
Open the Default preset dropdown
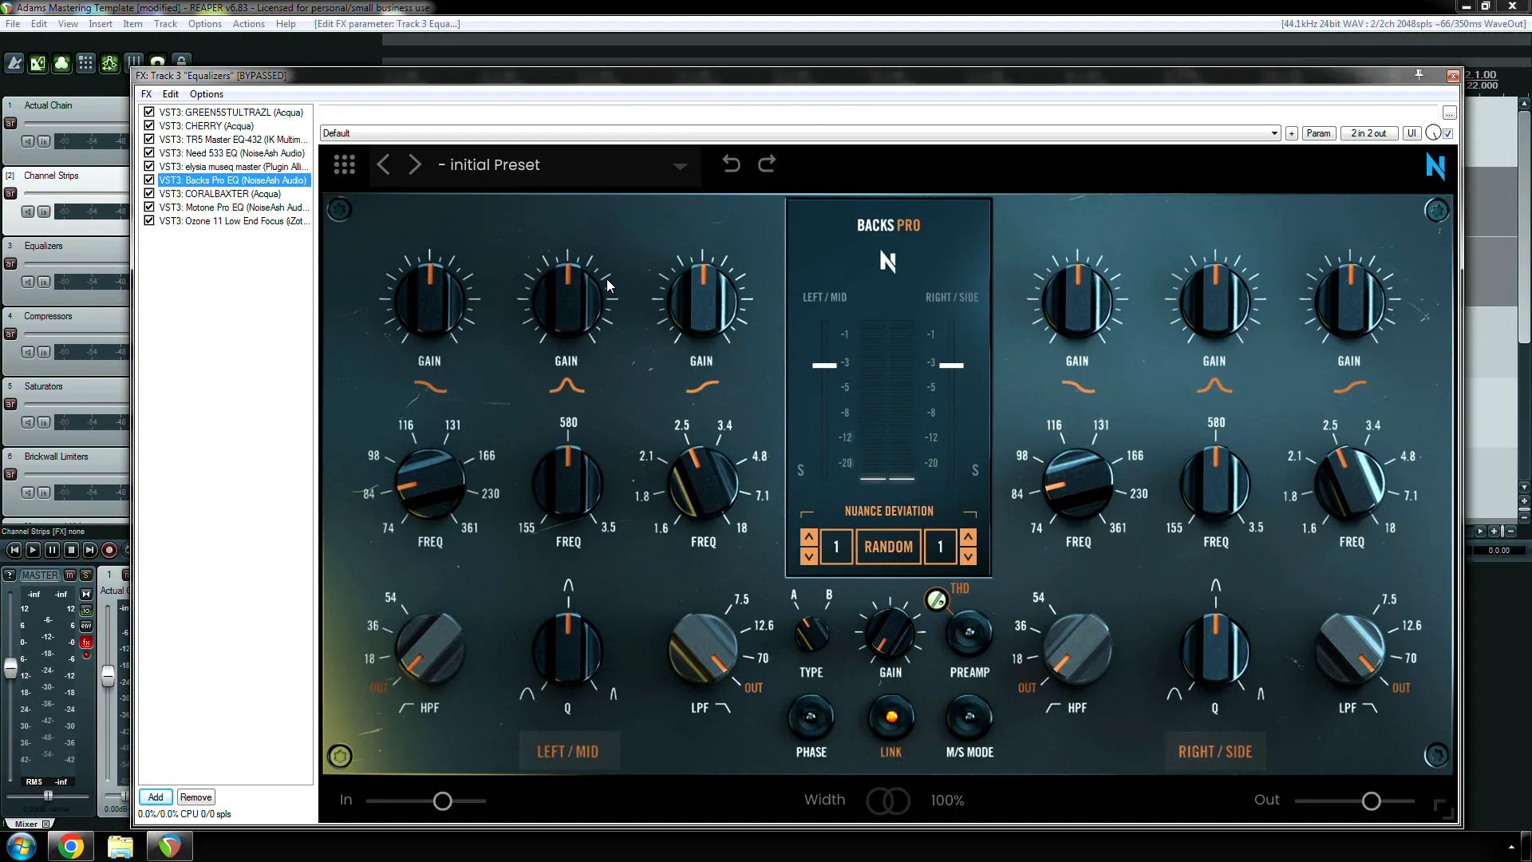(800, 133)
